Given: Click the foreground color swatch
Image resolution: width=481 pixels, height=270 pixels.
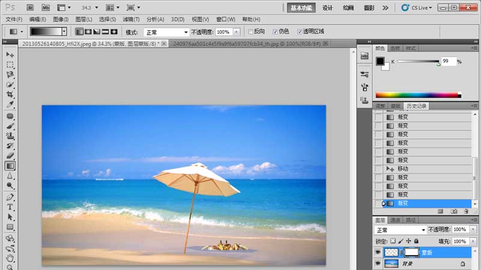Looking at the screenshot, I should click(x=380, y=61).
